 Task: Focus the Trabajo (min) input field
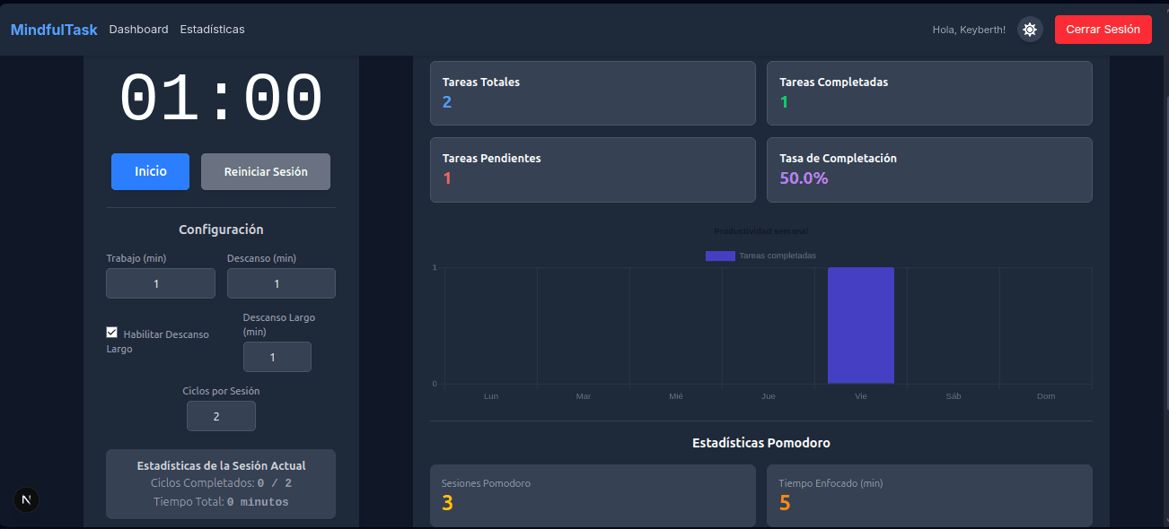tap(160, 283)
